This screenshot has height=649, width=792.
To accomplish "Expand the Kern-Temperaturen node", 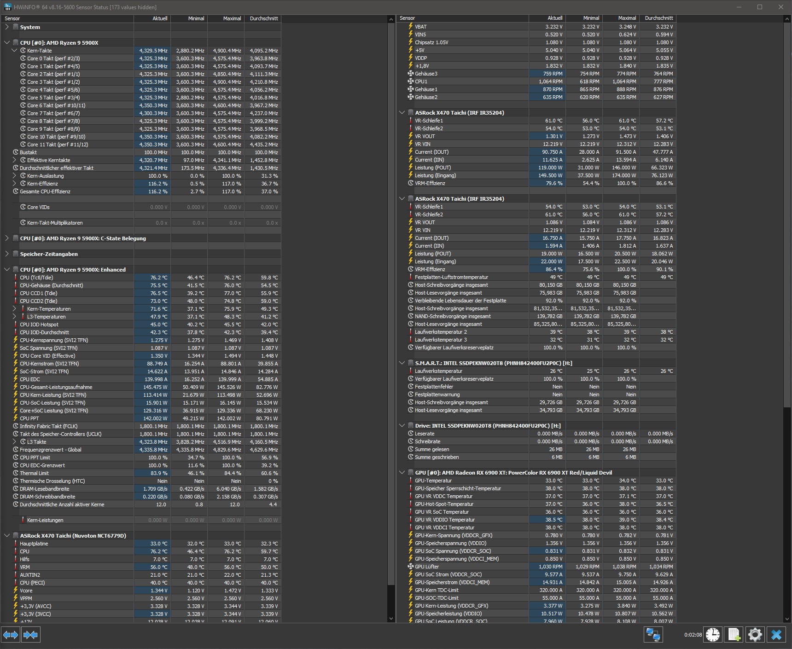I will tap(14, 309).
